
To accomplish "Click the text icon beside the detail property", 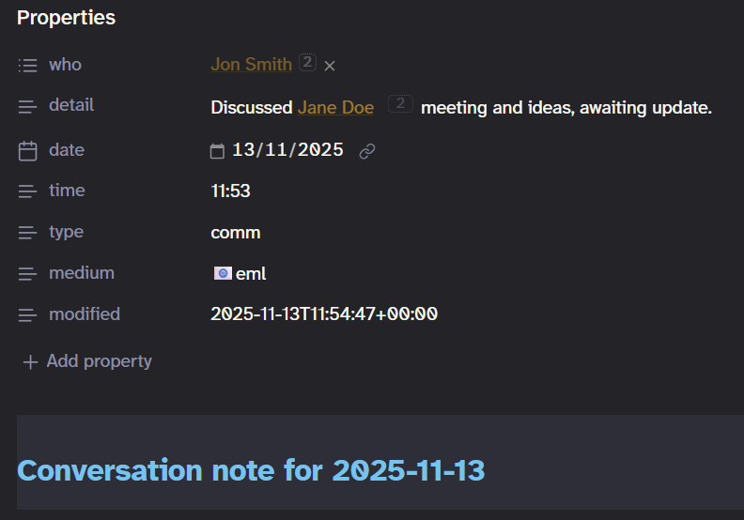I will 28,106.
